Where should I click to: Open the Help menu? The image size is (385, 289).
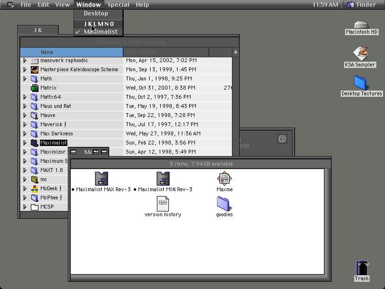(142, 5)
